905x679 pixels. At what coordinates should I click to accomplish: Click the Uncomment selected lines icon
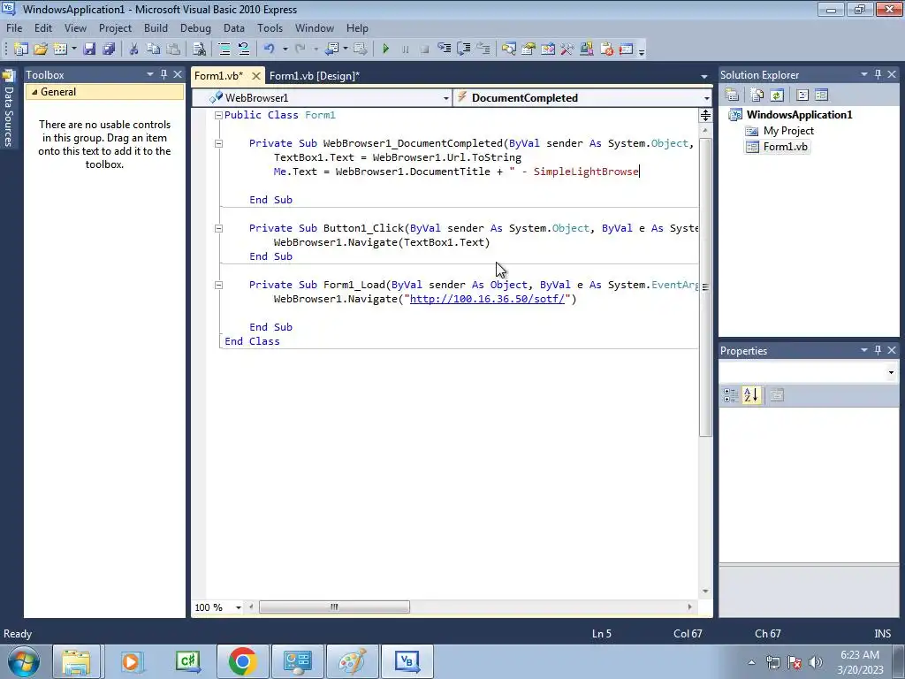click(244, 50)
